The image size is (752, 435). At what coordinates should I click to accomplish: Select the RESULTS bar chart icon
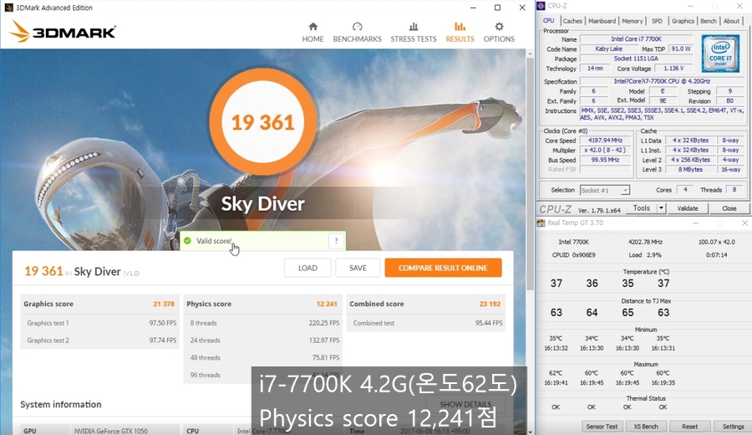[x=460, y=27]
